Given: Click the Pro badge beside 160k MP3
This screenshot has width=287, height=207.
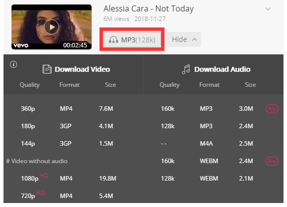Looking at the screenshot, I should (x=272, y=109).
